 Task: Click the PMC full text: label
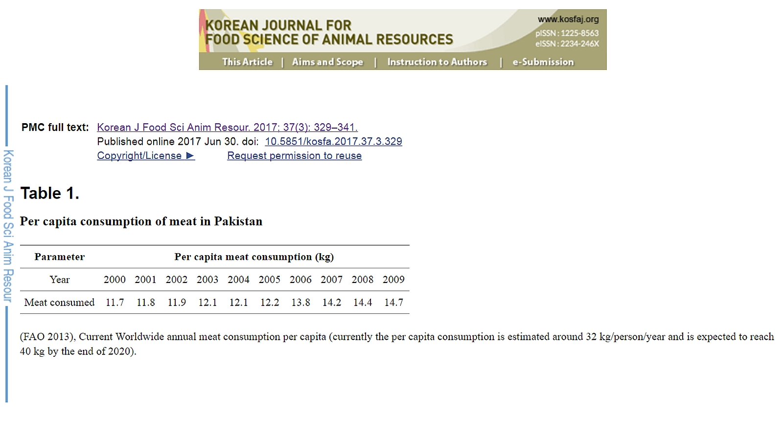coord(55,128)
